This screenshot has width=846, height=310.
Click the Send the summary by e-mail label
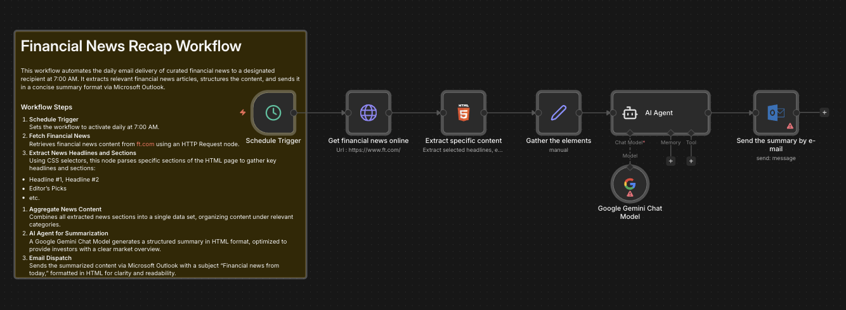776,144
